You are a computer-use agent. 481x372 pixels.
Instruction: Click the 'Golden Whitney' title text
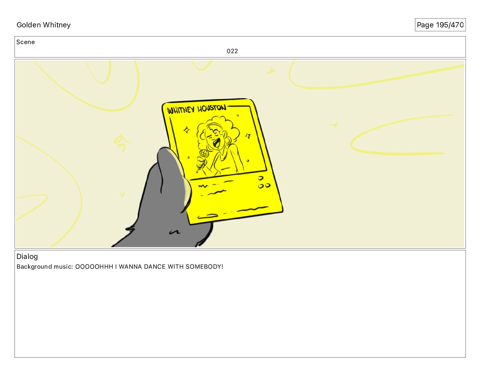tap(43, 25)
